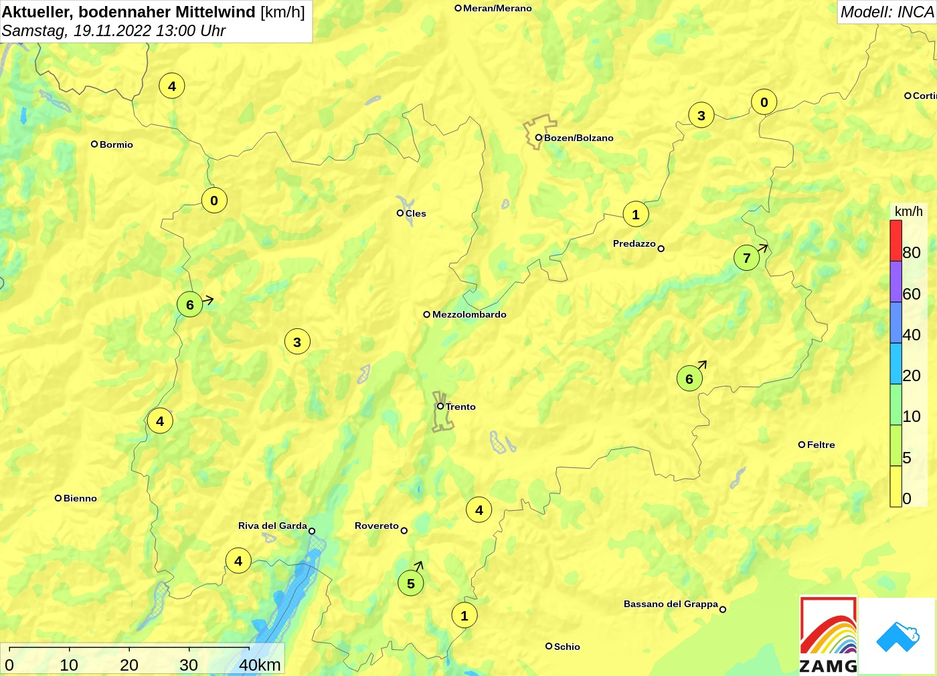The width and height of the screenshot is (937, 676).
Task: Click the 'Bienno' town label
Action: tap(80, 499)
